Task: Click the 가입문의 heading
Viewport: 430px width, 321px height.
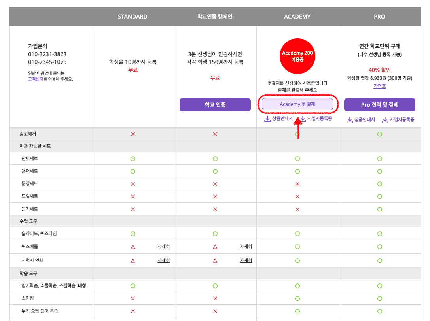Action: point(38,46)
